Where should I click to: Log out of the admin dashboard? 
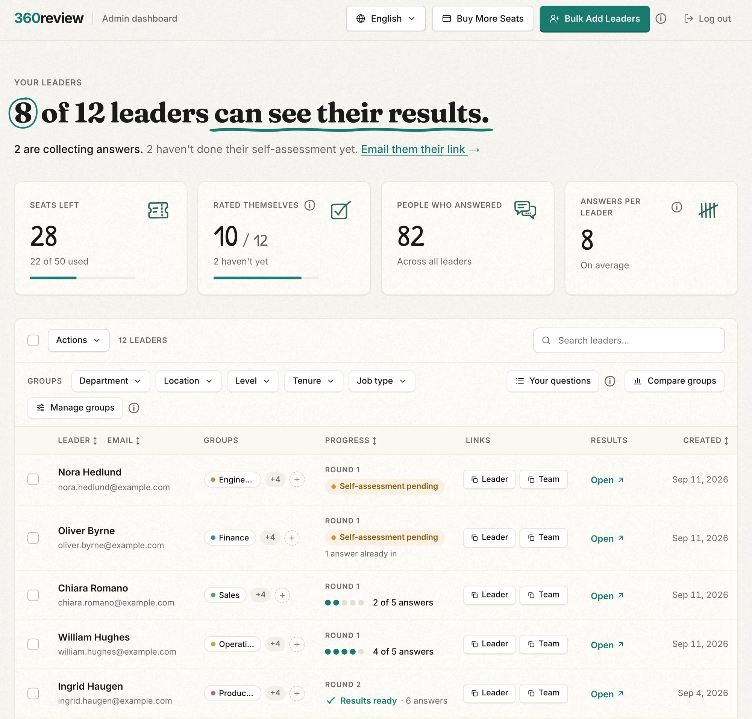[707, 18]
